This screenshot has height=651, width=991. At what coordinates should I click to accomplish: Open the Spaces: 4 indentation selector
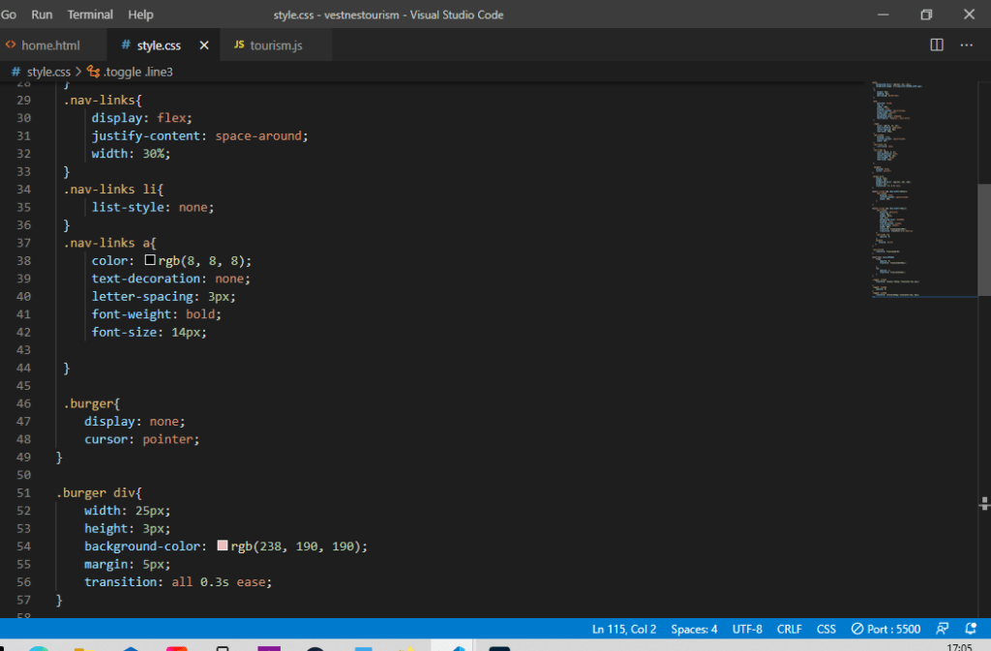(694, 629)
